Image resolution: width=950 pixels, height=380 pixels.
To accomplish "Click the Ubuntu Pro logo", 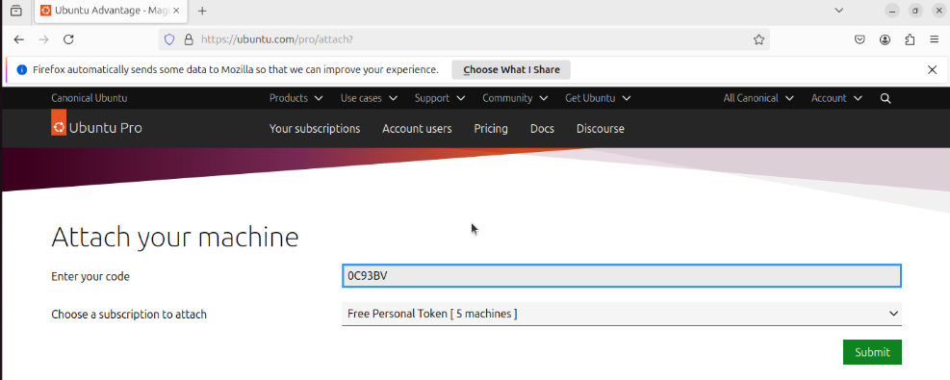I will [x=97, y=123].
